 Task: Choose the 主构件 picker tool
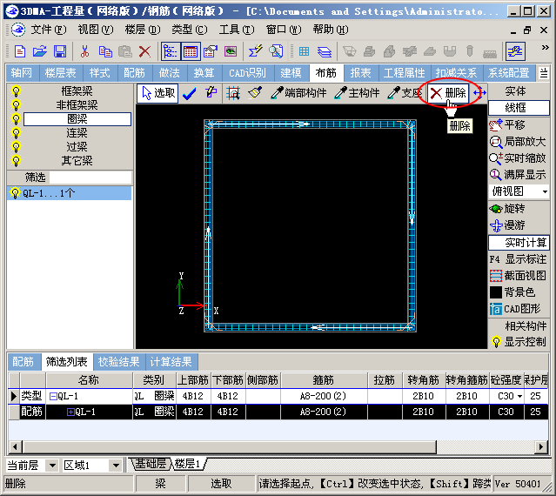click(358, 93)
